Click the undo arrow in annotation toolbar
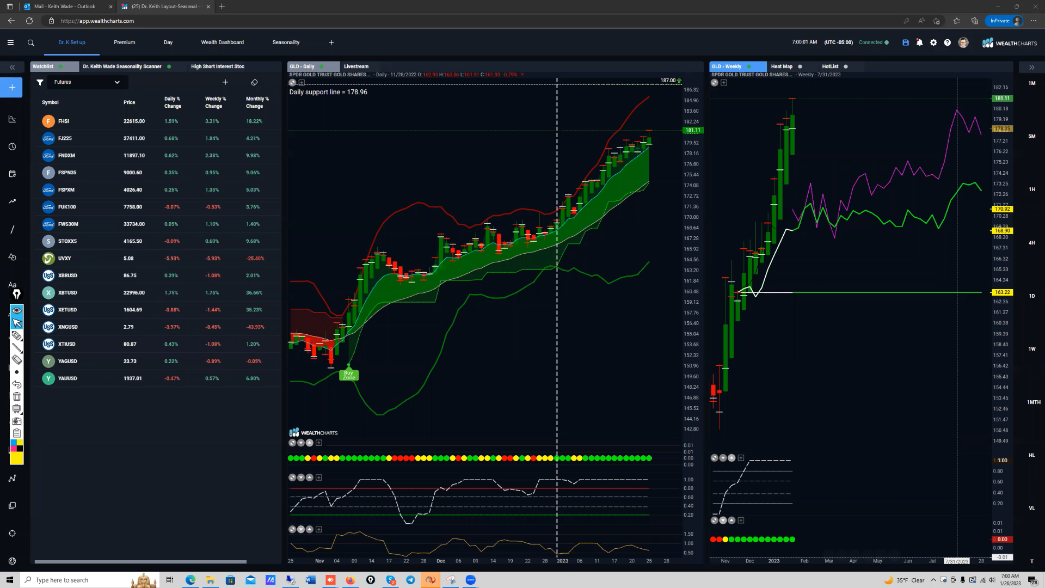This screenshot has height=588, width=1045. 17,384
